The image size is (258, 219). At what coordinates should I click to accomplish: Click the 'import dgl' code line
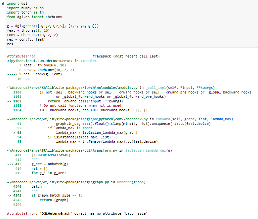pos(17,3)
